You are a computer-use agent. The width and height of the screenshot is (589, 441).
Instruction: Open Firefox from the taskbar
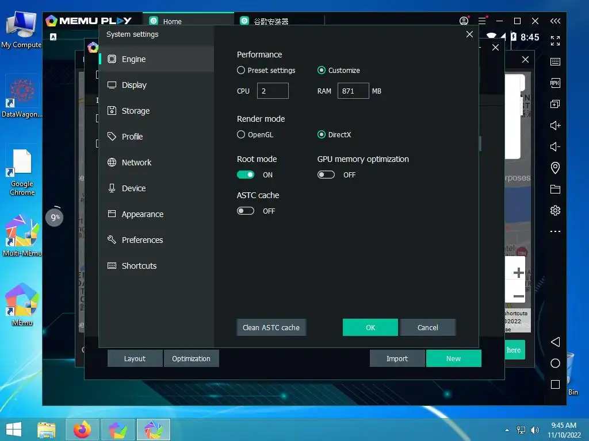coord(82,430)
